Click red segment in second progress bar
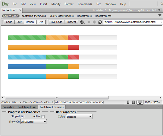 click(73, 48)
